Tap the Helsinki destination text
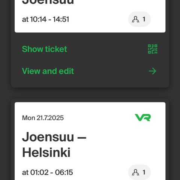180x180 pixels. [x=46, y=153]
